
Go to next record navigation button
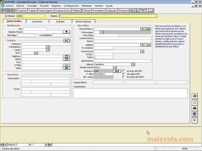point(46,145)
